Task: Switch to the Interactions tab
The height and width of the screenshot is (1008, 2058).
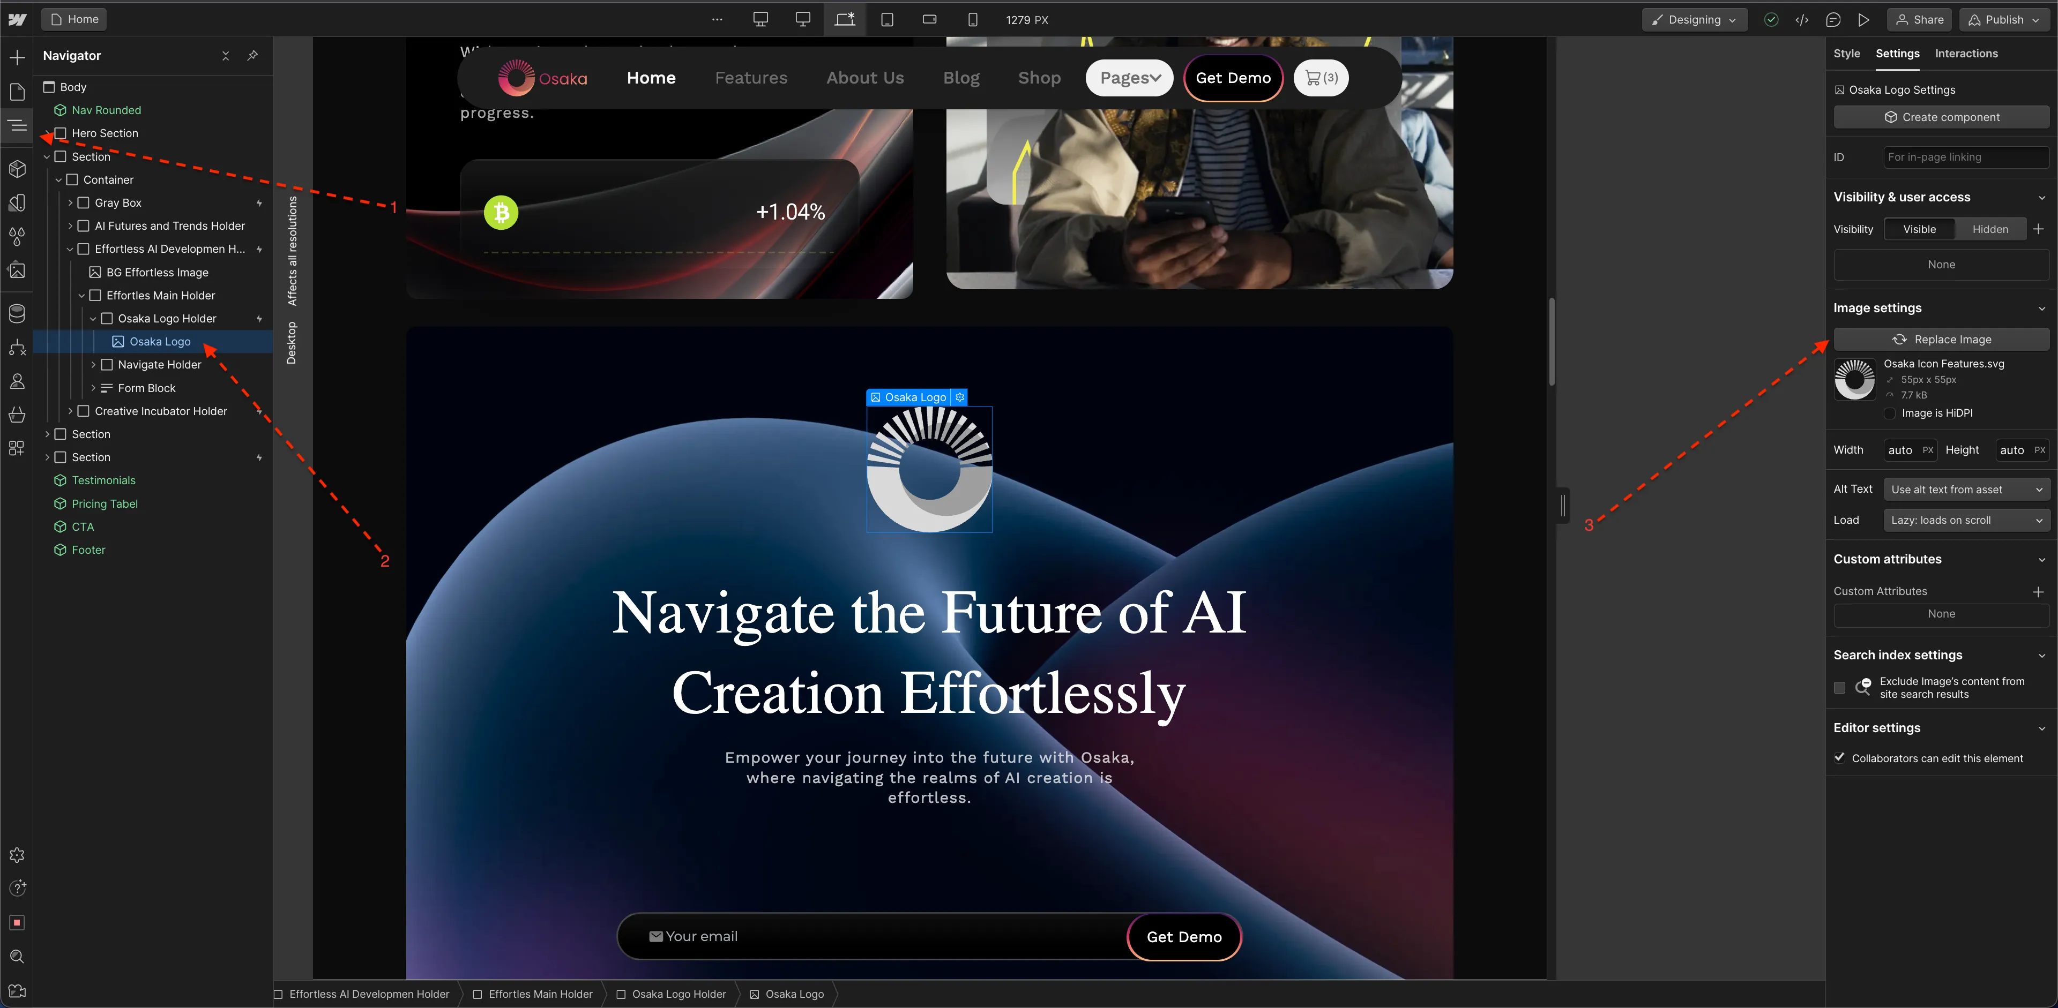Action: tap(1965, 54)
